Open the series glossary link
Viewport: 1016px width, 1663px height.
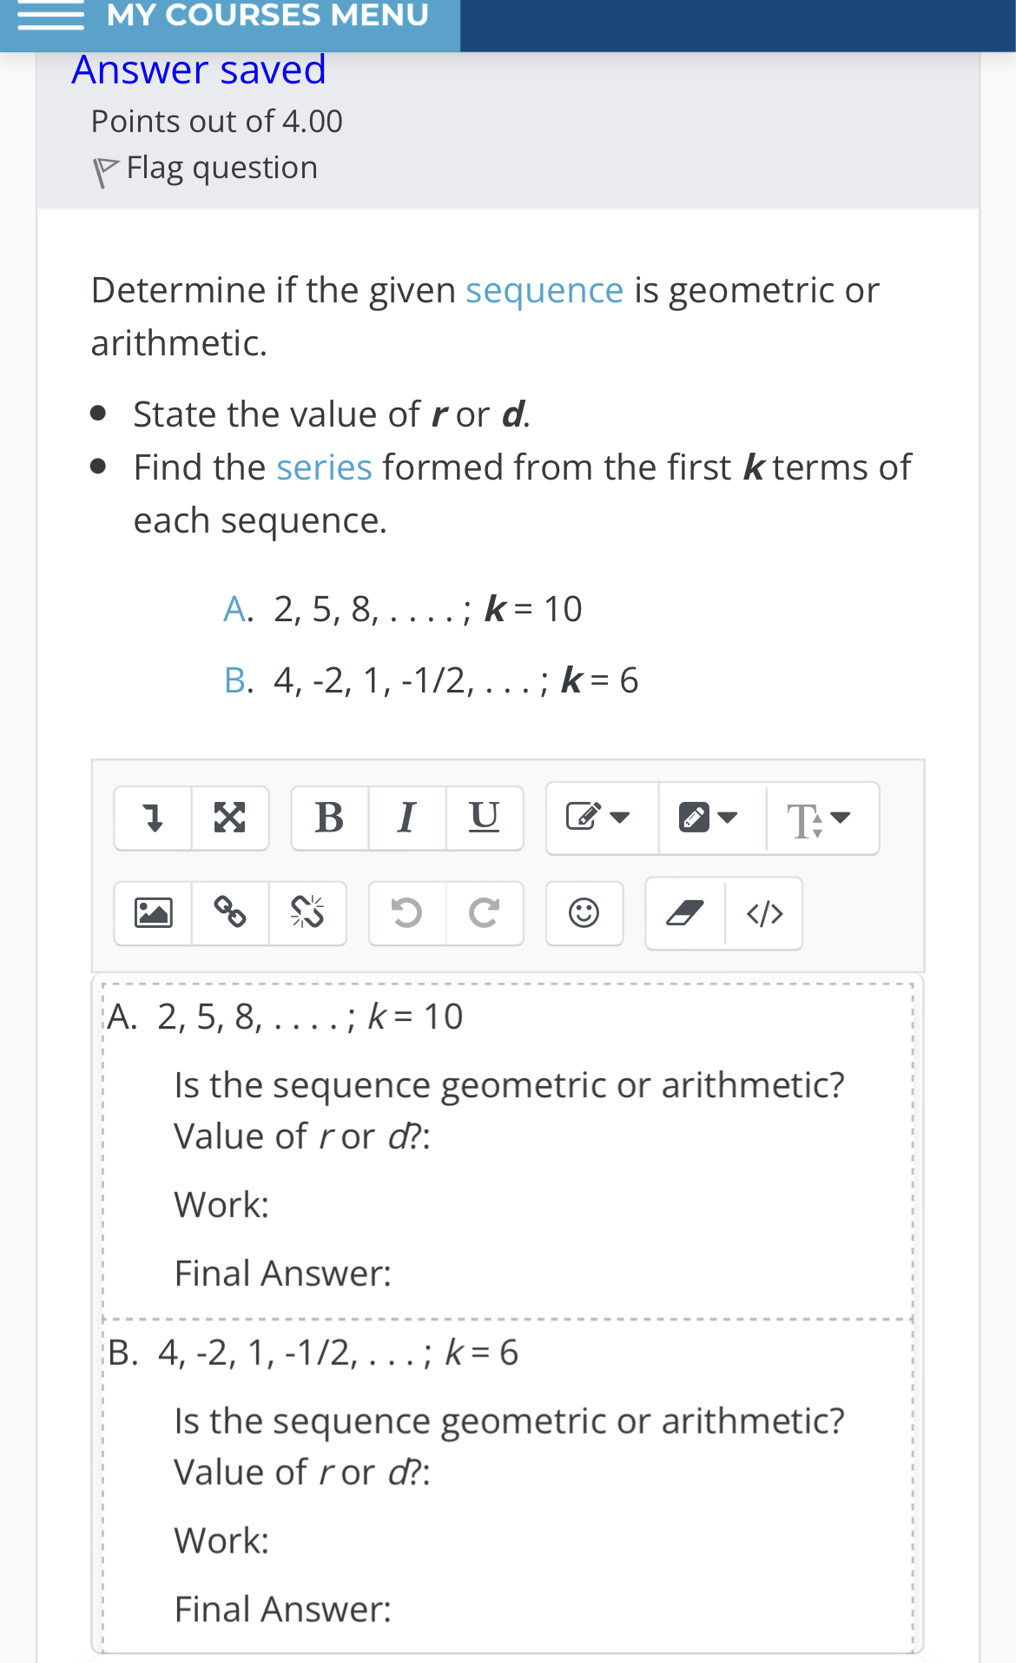(x=323, y=467)
